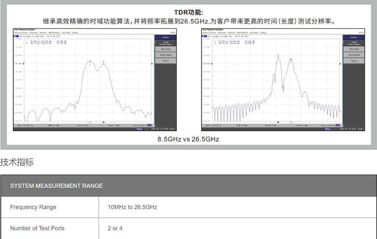377x239 pixels.
Task: Open Stimulus menu in the right analyzer screenshot
Action: coord(231,32)
